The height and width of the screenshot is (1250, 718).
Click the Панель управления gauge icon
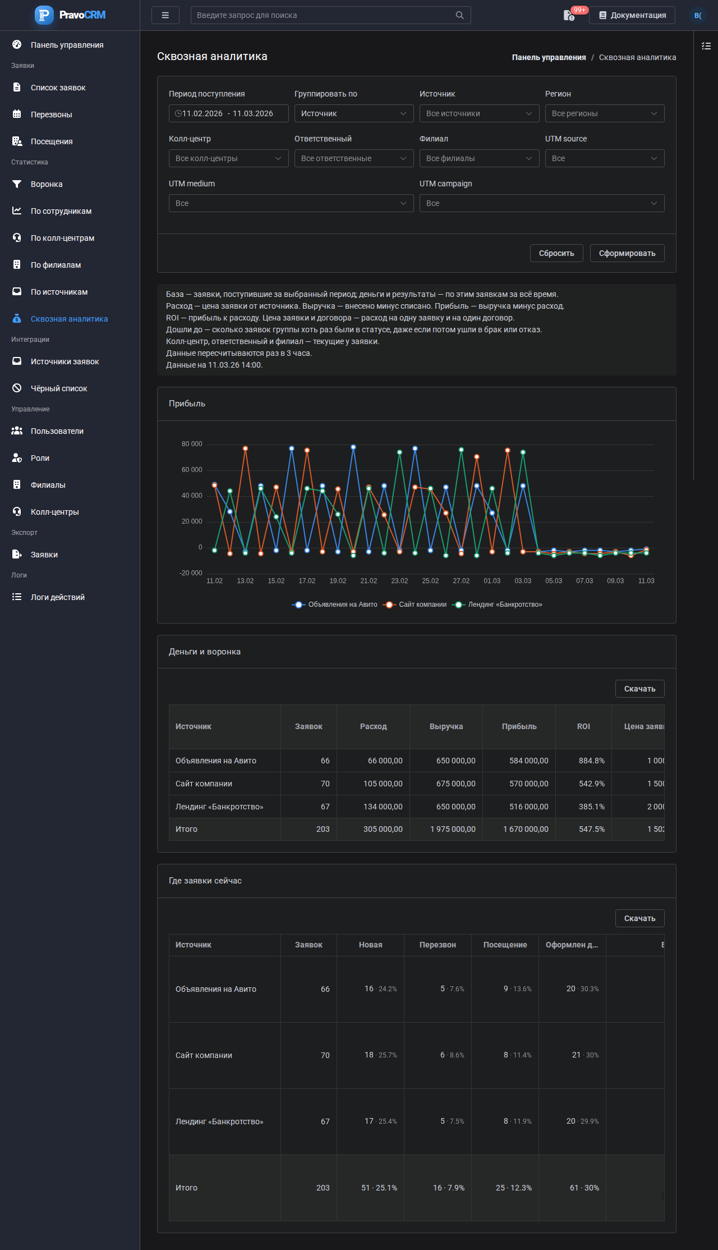coord(17,44)
